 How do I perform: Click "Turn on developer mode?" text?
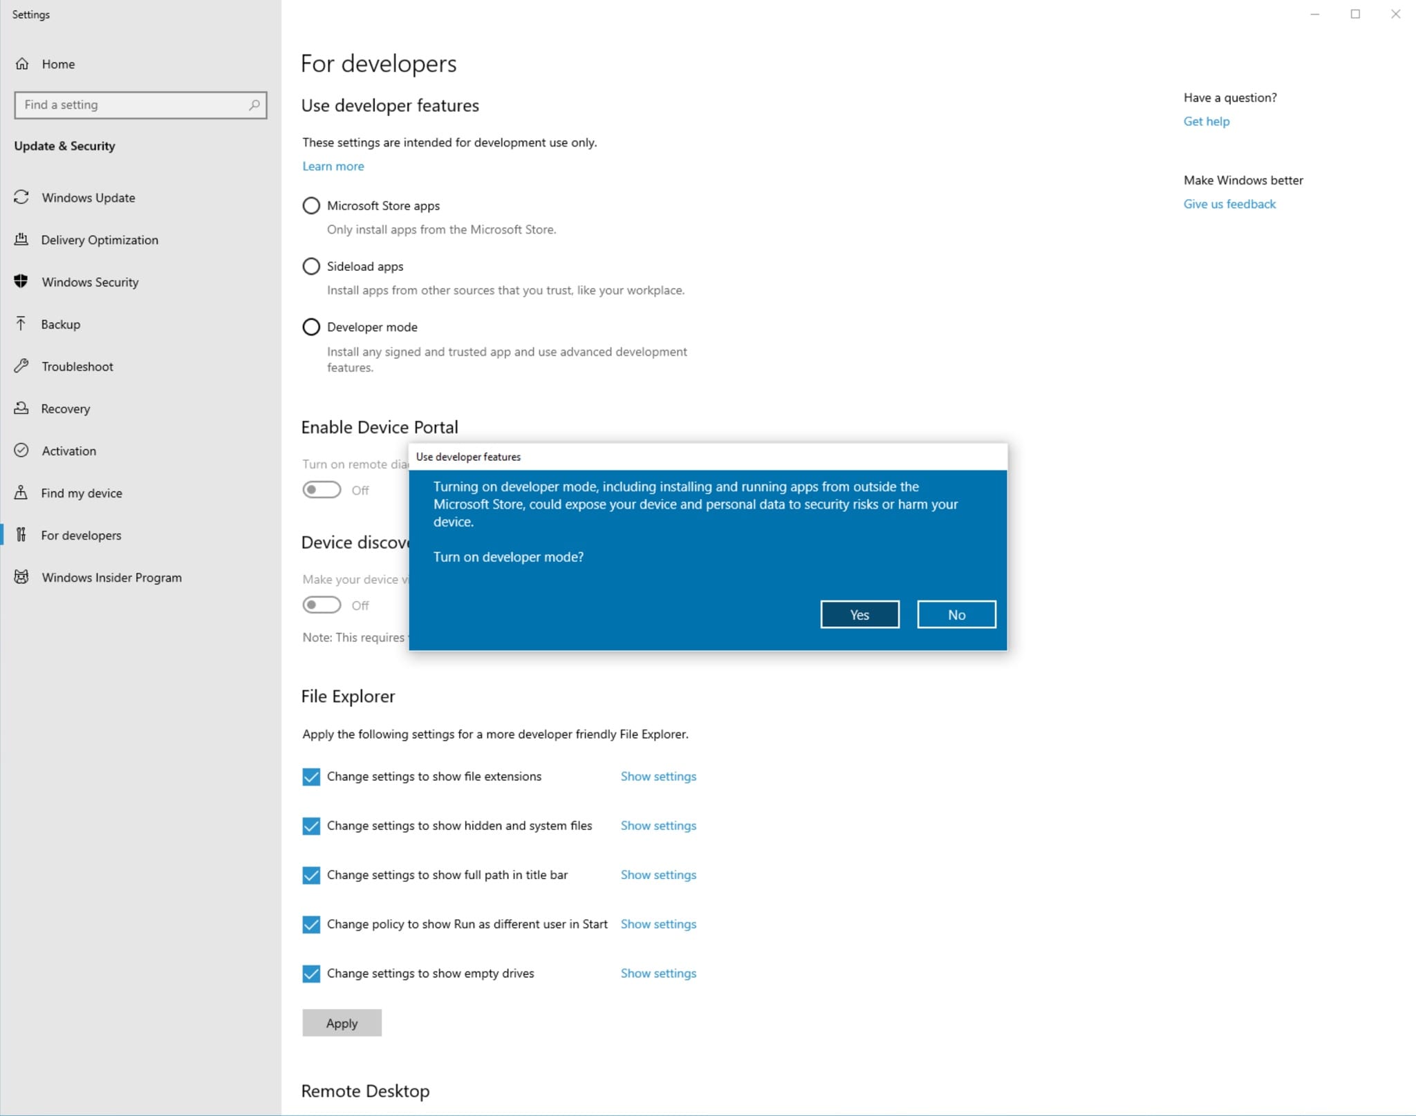[x=508, y=557]
